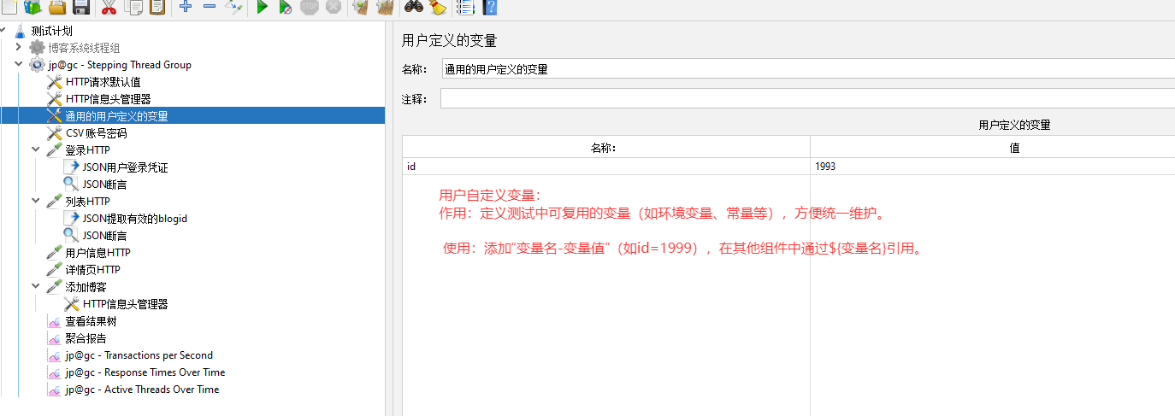Viewport: 1175px width, 416px height.
Task: Click the Paste clipboard icon
Action: (157, 8)
